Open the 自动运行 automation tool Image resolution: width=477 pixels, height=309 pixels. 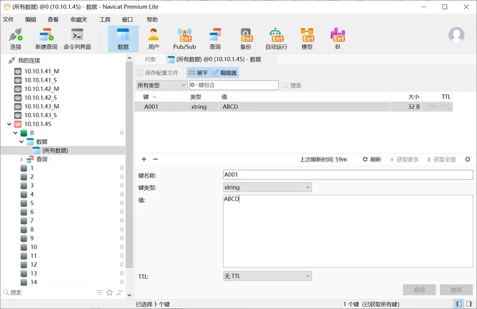(276, 39)
